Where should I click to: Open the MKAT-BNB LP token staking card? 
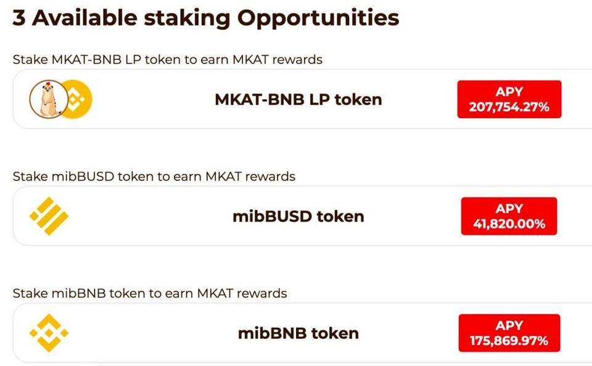[x=302, y=99]
